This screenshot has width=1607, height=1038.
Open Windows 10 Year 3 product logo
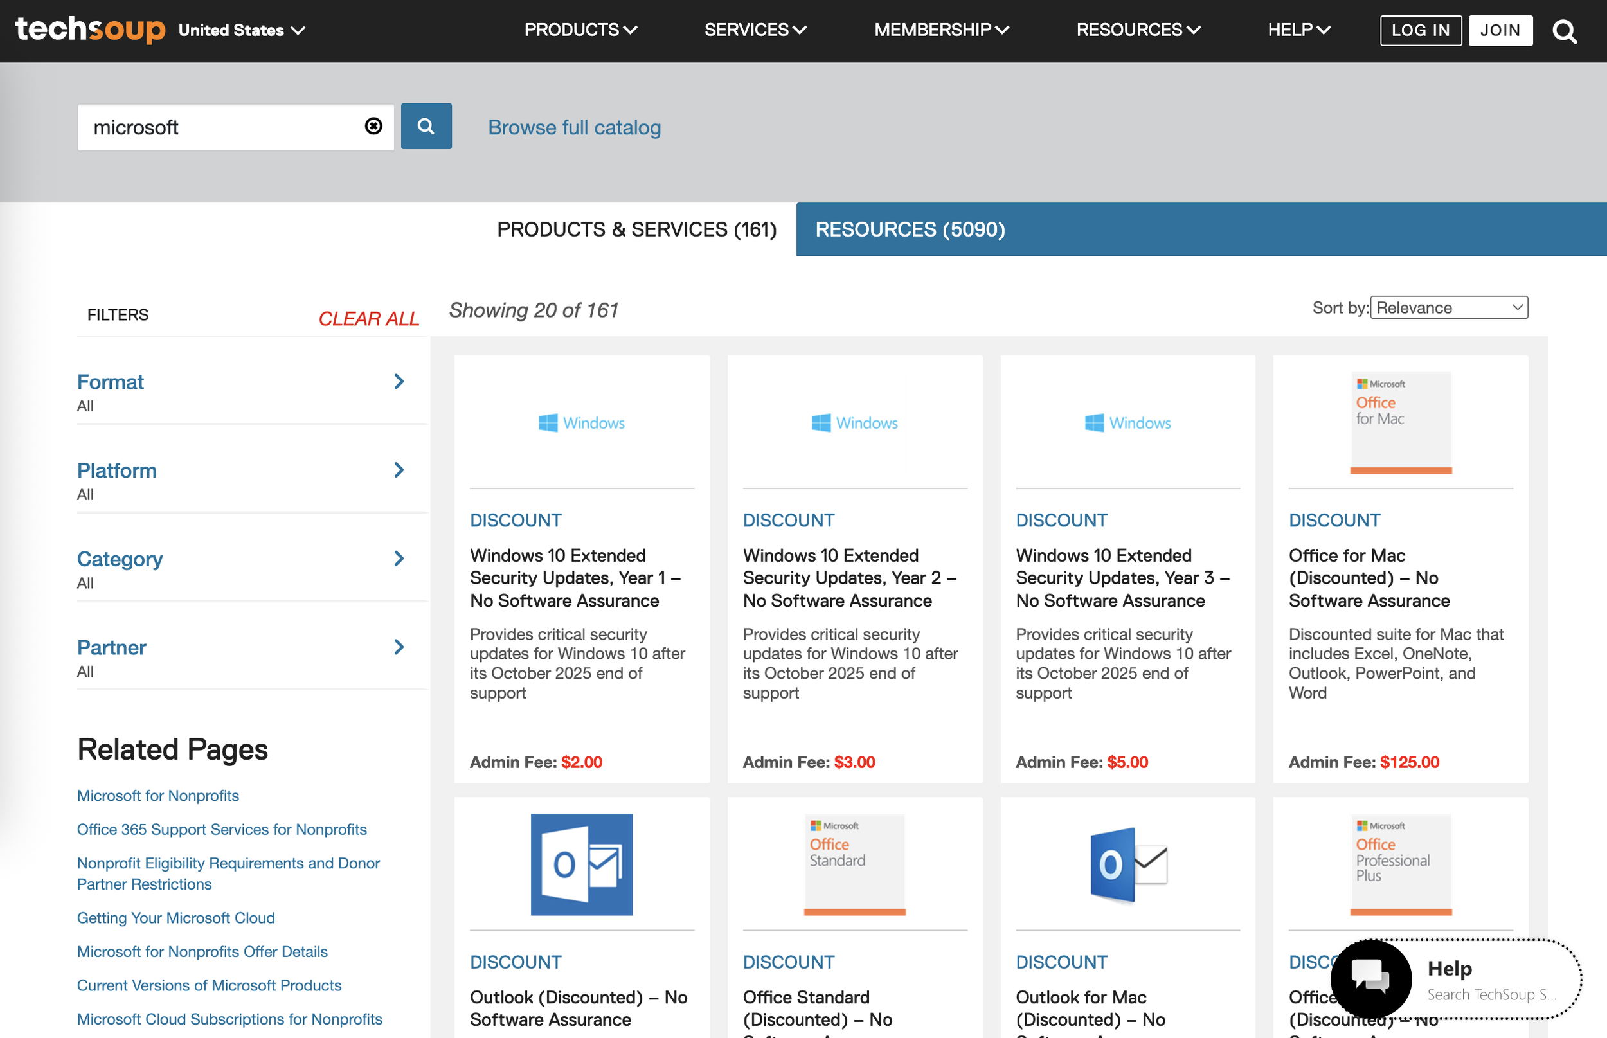coord(1127,423)
